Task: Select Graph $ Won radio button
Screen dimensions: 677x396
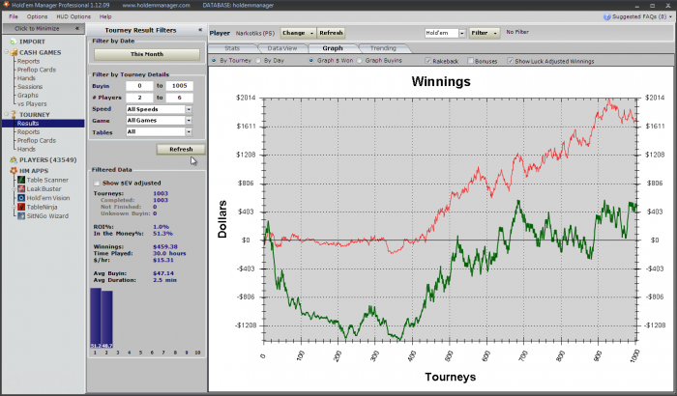Action: 310,61
